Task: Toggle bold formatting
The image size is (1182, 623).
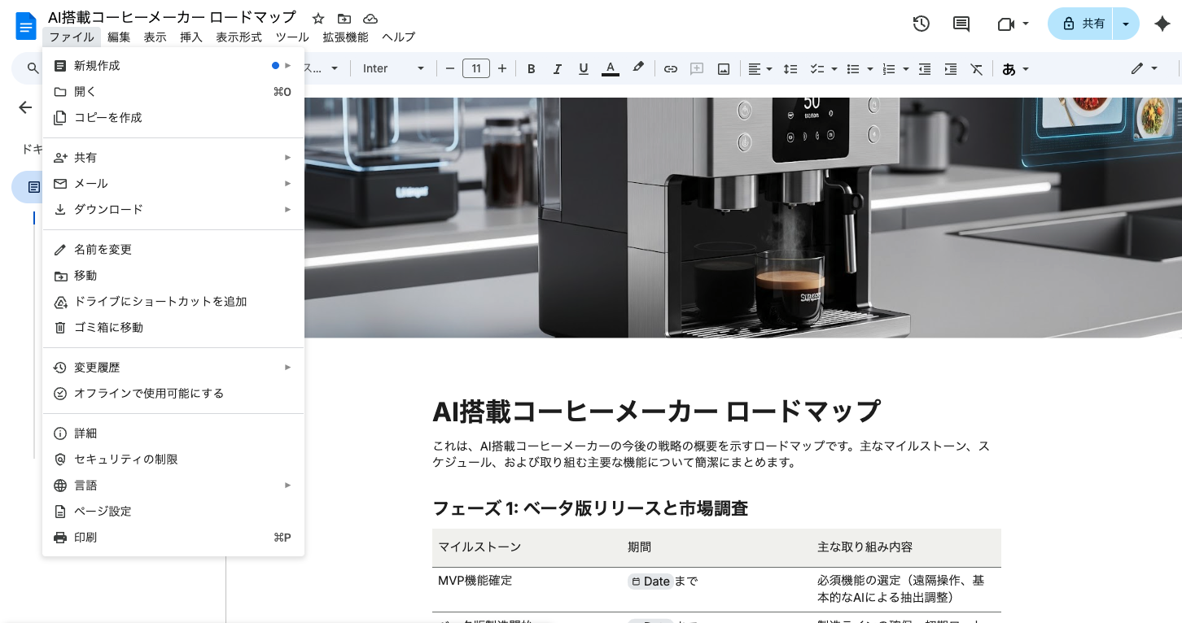Action: [531, 68]
